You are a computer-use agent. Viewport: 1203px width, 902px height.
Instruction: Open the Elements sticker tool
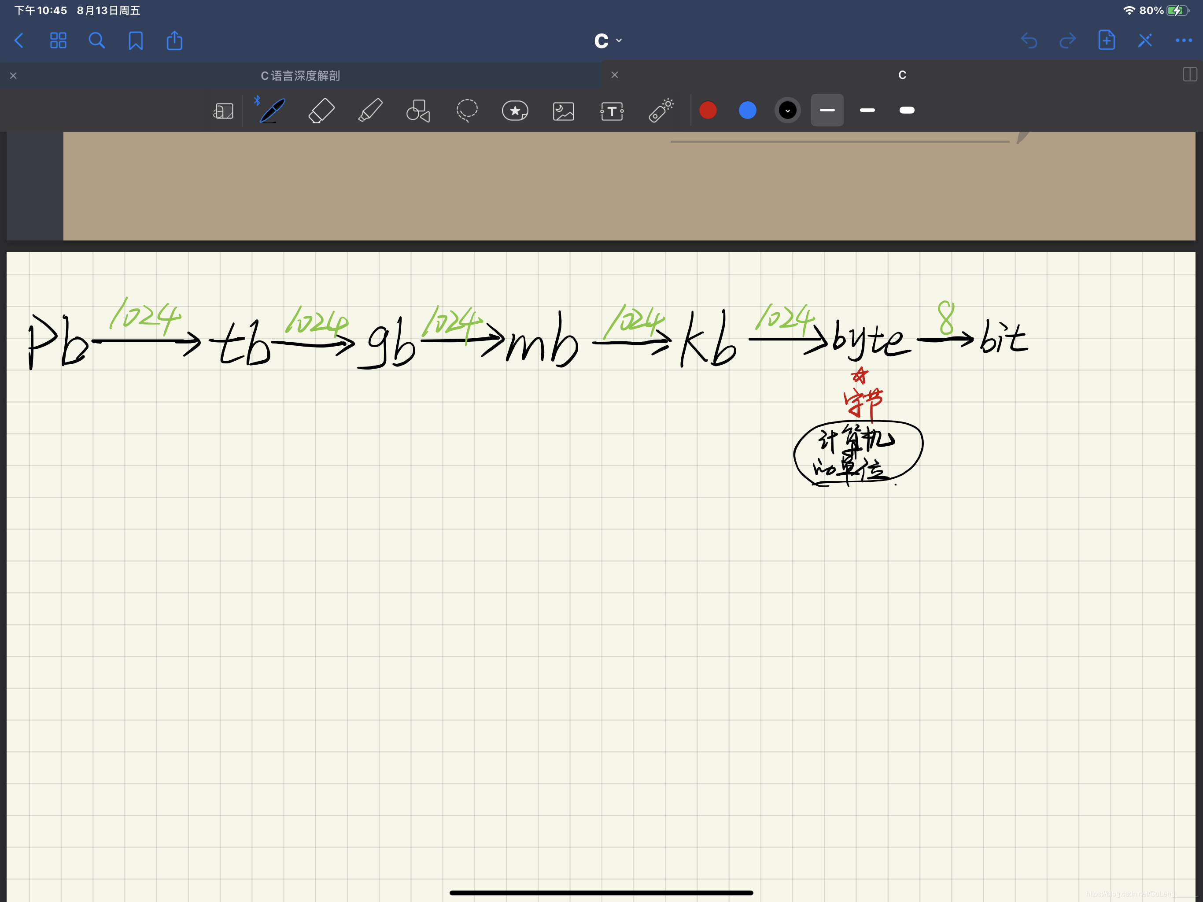(x=514, y=111)
